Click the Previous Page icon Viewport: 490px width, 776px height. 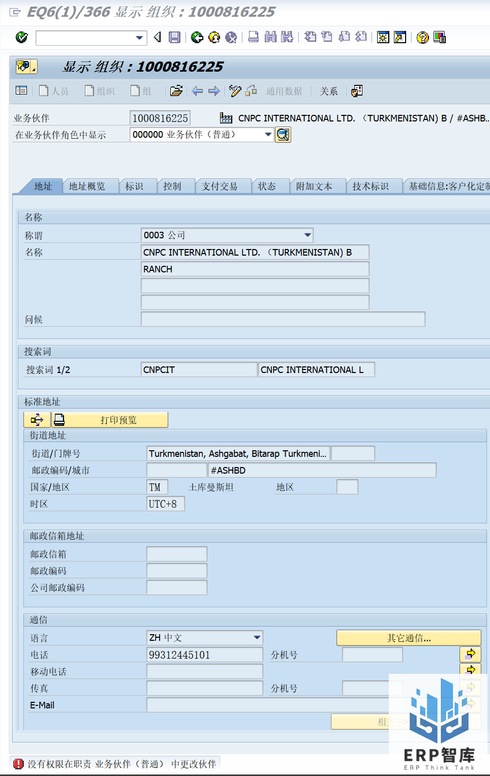[x=327, y=37]
